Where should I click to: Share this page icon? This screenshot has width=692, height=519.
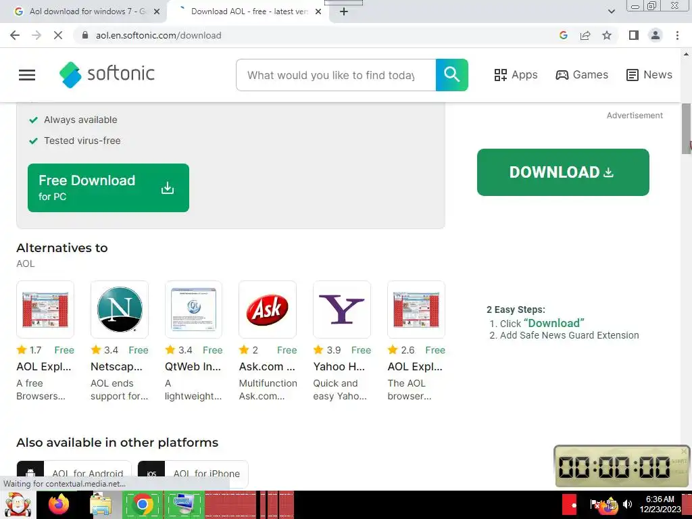pos(585,35)
